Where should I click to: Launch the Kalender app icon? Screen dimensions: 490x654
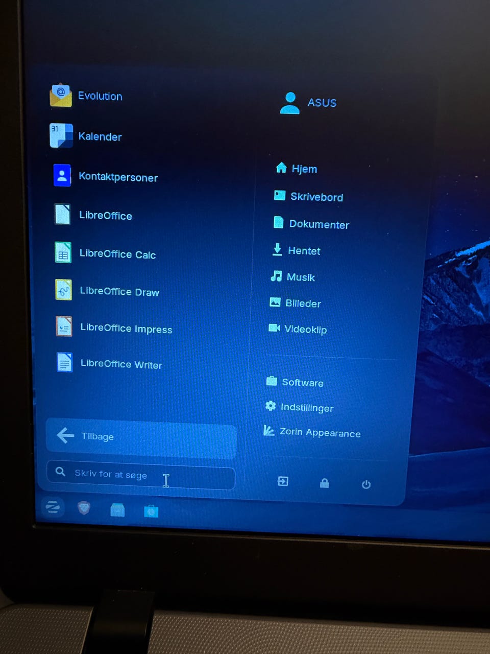(61, 135)
